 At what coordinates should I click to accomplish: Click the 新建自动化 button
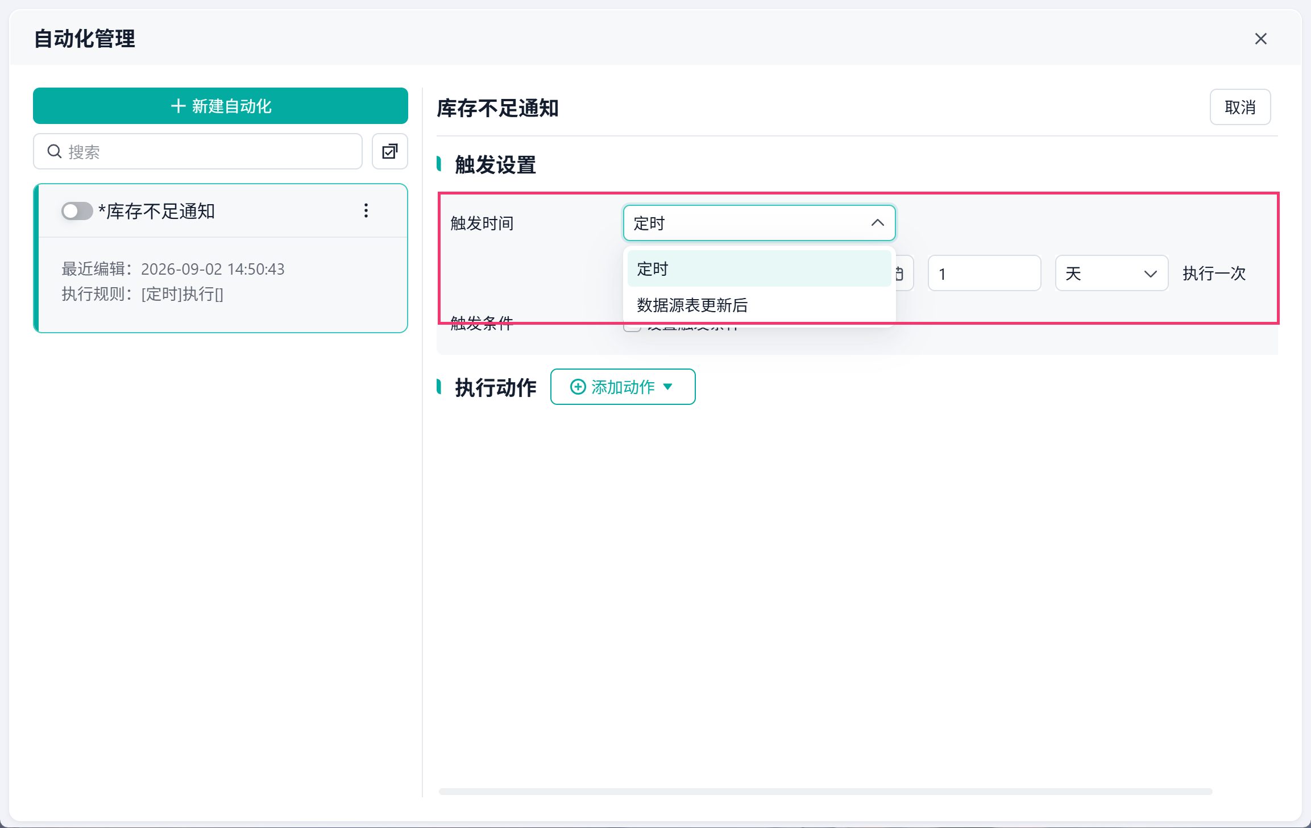221,106
